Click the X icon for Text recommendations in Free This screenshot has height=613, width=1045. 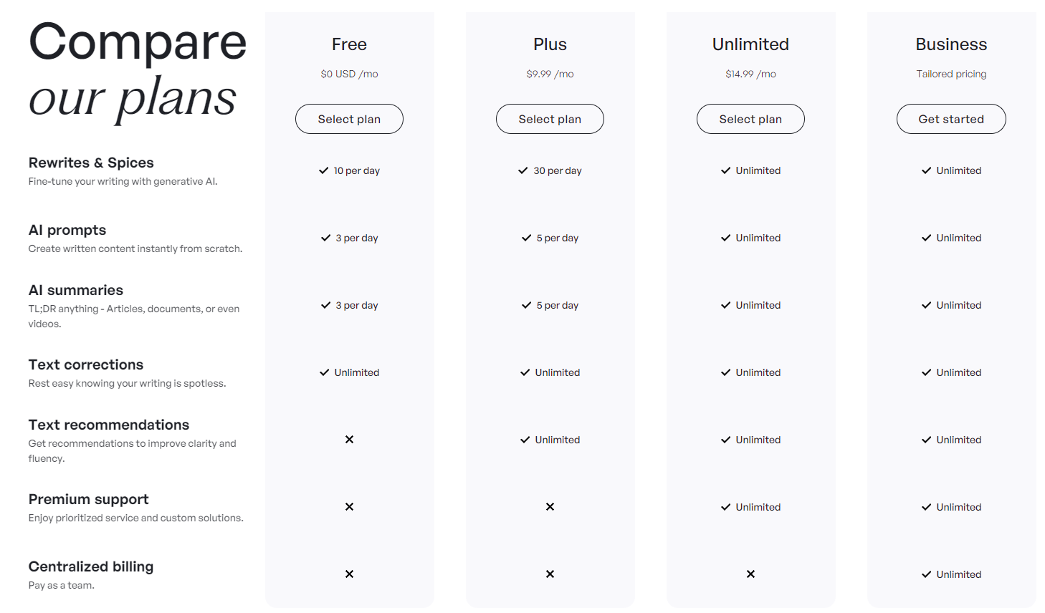click(349, 439)
